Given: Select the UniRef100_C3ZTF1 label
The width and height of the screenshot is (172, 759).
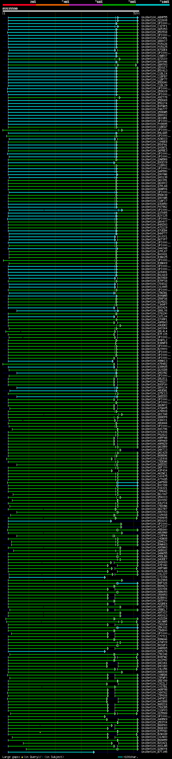Looking at the screenshot, I should (x=154, y=26).
